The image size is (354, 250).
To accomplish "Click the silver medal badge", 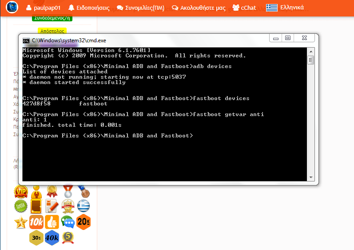I will tap(68, 191).
